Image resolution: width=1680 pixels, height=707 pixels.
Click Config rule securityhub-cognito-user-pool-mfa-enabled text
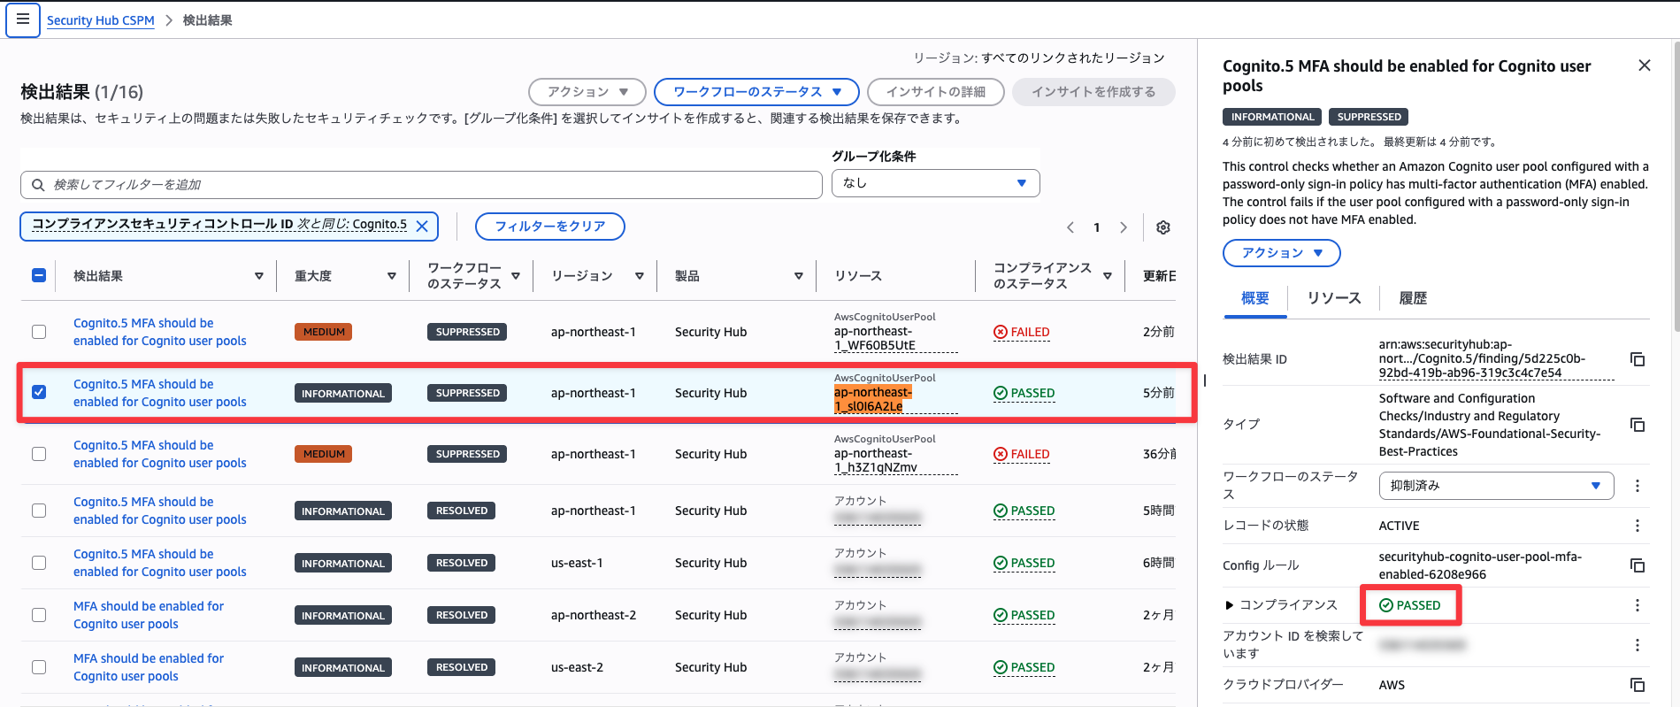click(1480, 565)
